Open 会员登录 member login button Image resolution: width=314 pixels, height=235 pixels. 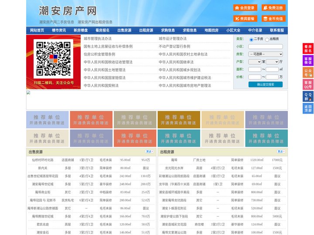pyautogui.click(x=245, y=8)
